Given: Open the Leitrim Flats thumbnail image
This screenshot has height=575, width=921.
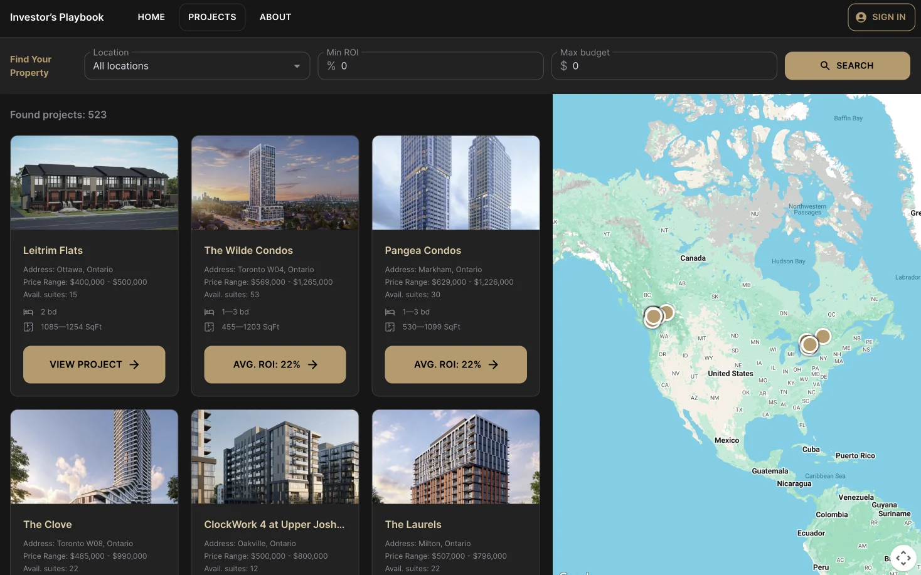Looking at the screenshot, I should (x=94, y=182).
